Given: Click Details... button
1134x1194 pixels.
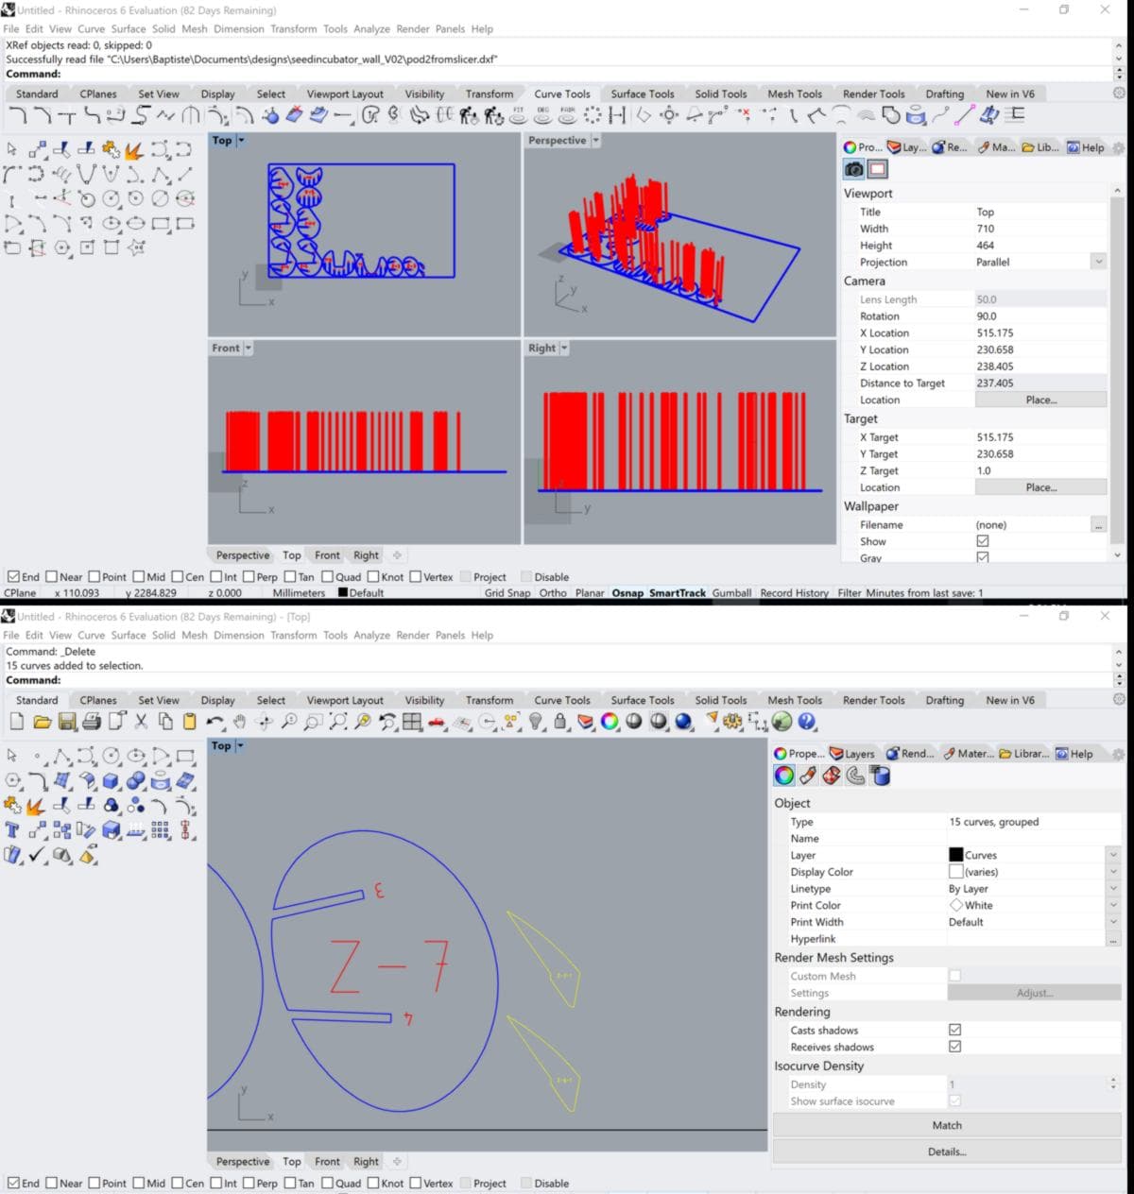Looking at the screenshot, I should tap(947, 1151).
